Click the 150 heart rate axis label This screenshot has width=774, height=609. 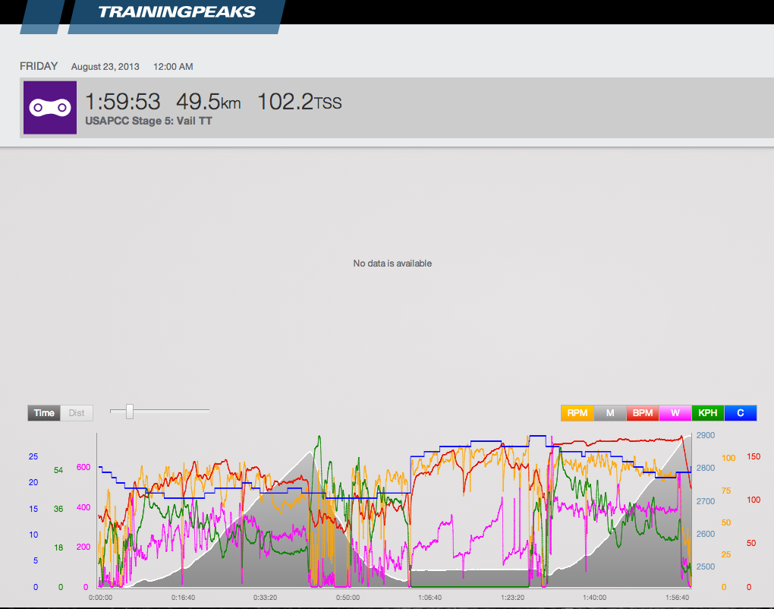[x=754, y=456]
